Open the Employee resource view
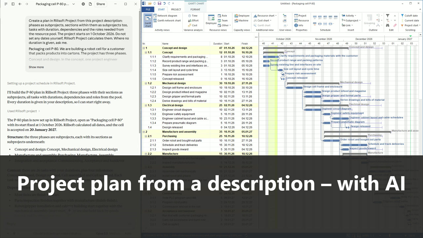This screenshot has width=423, height=238. pos(211,20)
